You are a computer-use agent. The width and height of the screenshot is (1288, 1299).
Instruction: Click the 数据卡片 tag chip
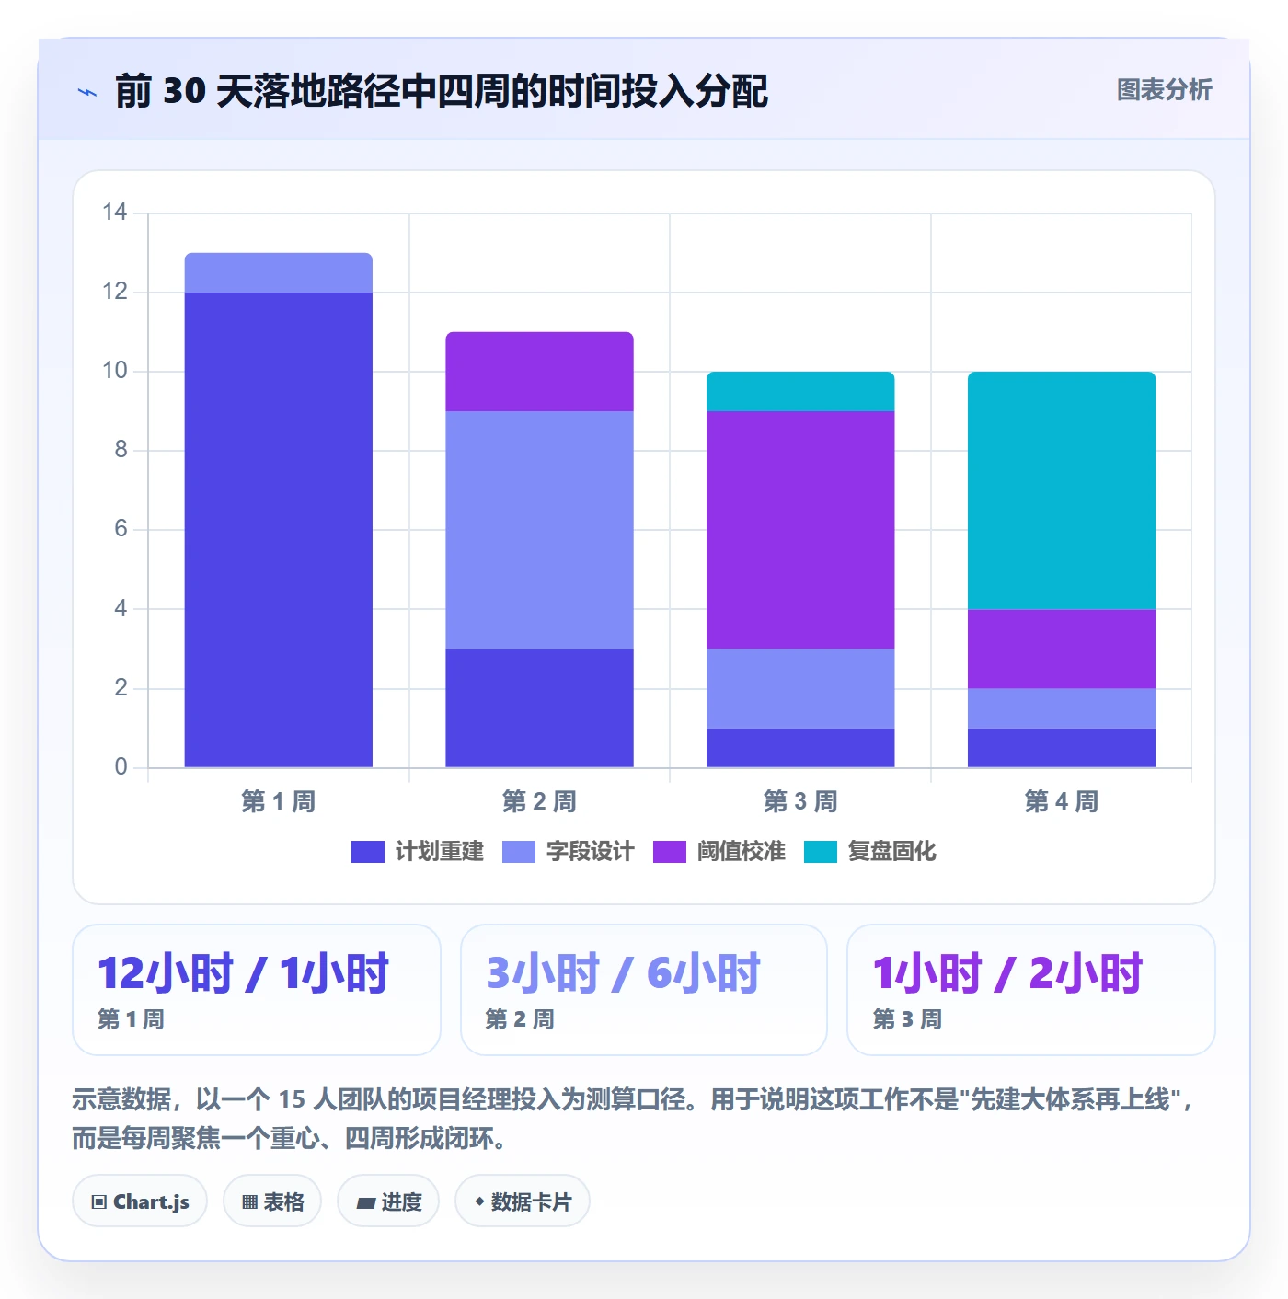click(x=523, y=1201)
